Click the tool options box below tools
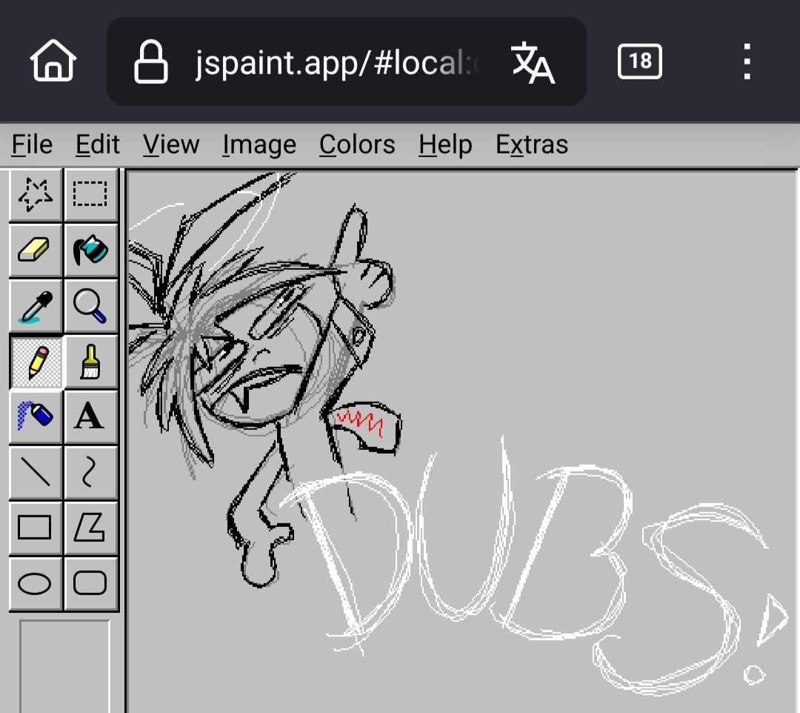 [64, 666]
